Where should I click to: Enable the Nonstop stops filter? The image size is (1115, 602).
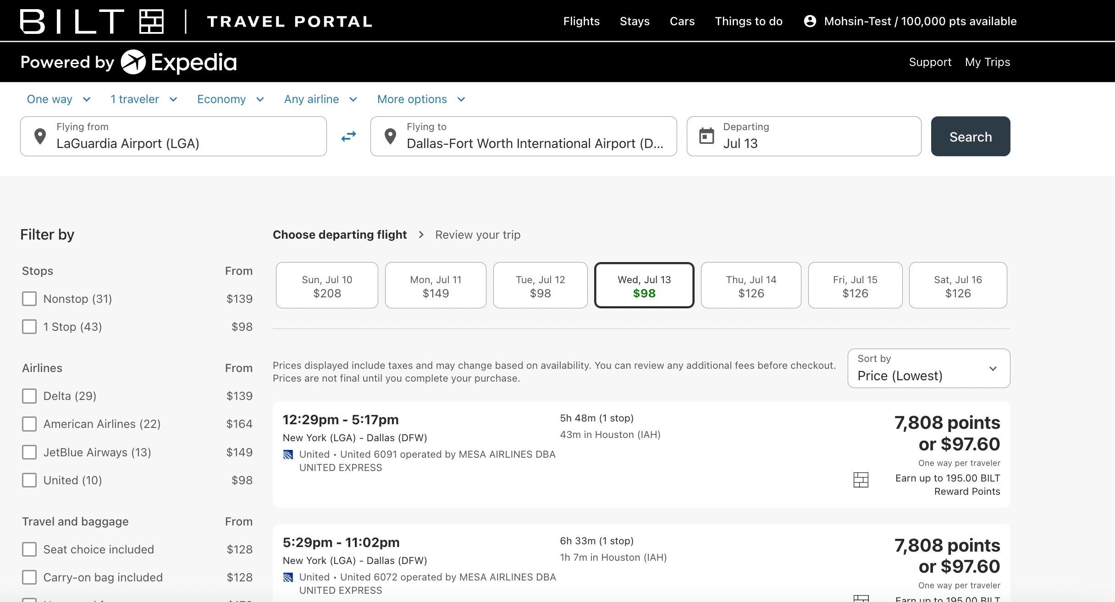[x=29, y=299]
